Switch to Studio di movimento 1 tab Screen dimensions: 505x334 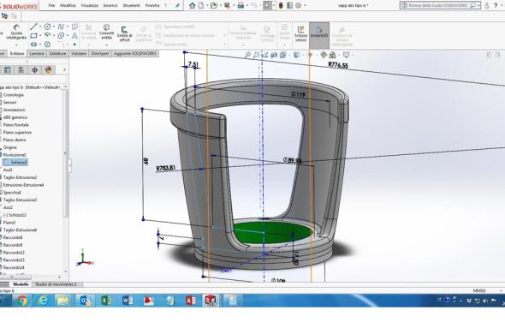pyautogui.click(x=56, y=284)
